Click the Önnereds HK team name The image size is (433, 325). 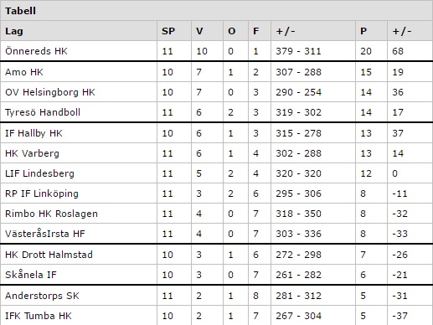tap(36, 51)
